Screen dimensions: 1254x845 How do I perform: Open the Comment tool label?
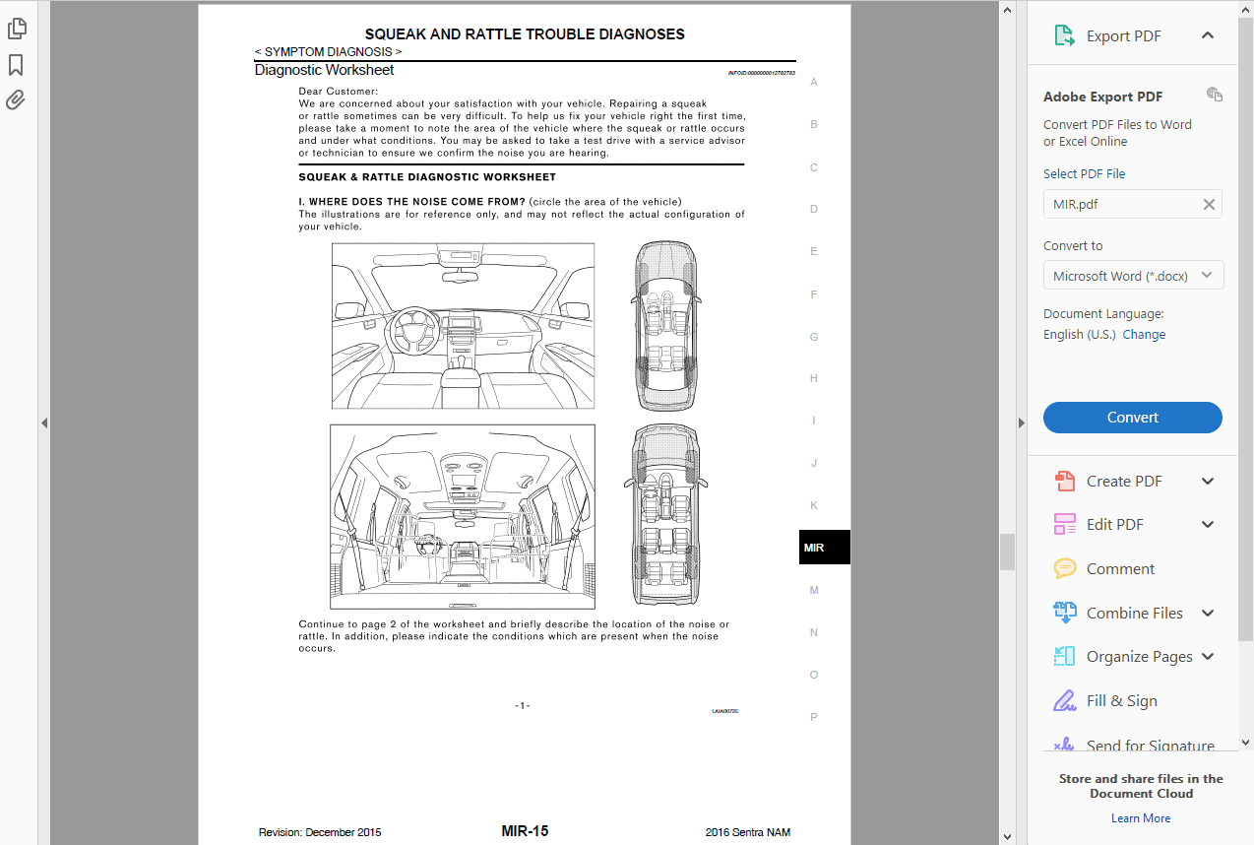pyautogui.click(x=1120, y=569)
